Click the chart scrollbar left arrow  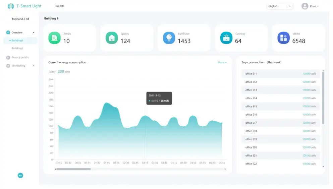pyautogui.click(x=55, y=169)
